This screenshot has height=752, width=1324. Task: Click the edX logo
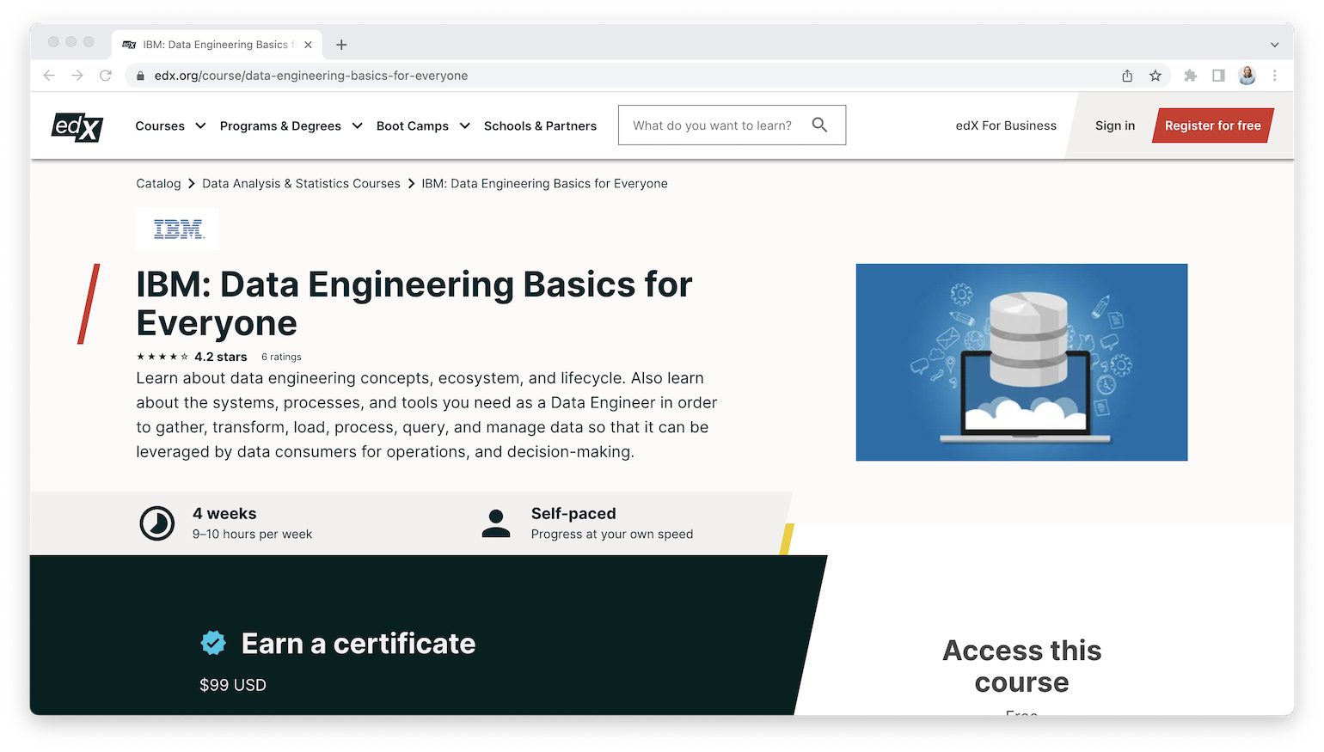point(77,126)
